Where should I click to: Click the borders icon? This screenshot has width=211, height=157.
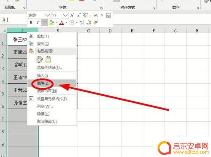(x=72, y=22)
